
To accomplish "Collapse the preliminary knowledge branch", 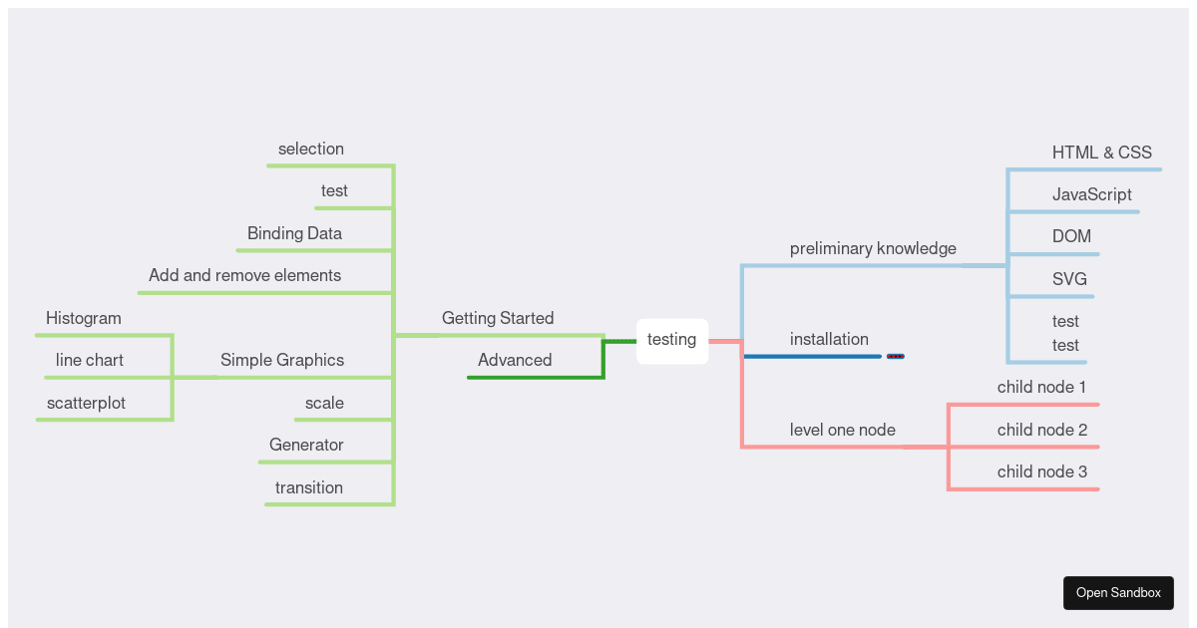I will click(873, 248).
